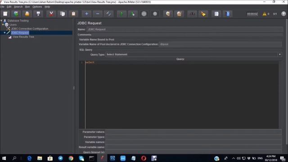This screenshot has height=162, width=288.
Task: Open Microsoft Edge from the taskbar
Action: (x=29, y=158)
